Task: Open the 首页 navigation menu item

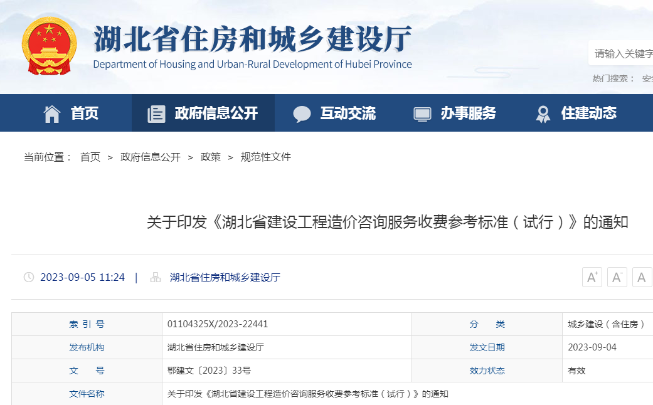Action: 85,113
